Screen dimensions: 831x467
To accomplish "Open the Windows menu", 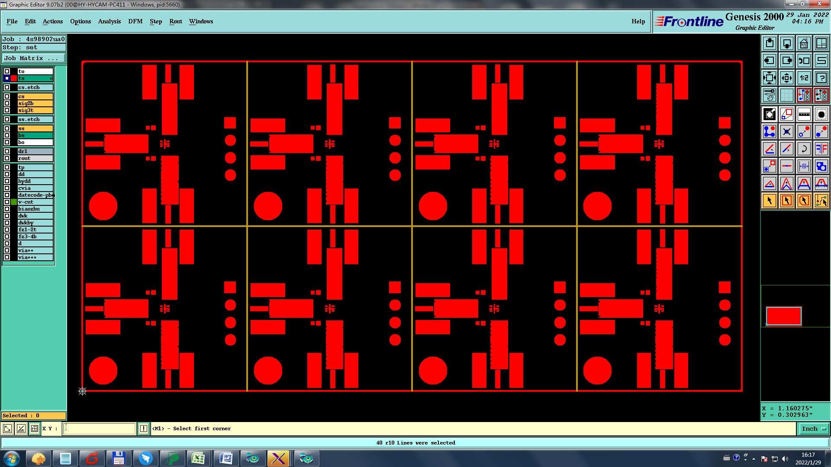I will 201,21.
